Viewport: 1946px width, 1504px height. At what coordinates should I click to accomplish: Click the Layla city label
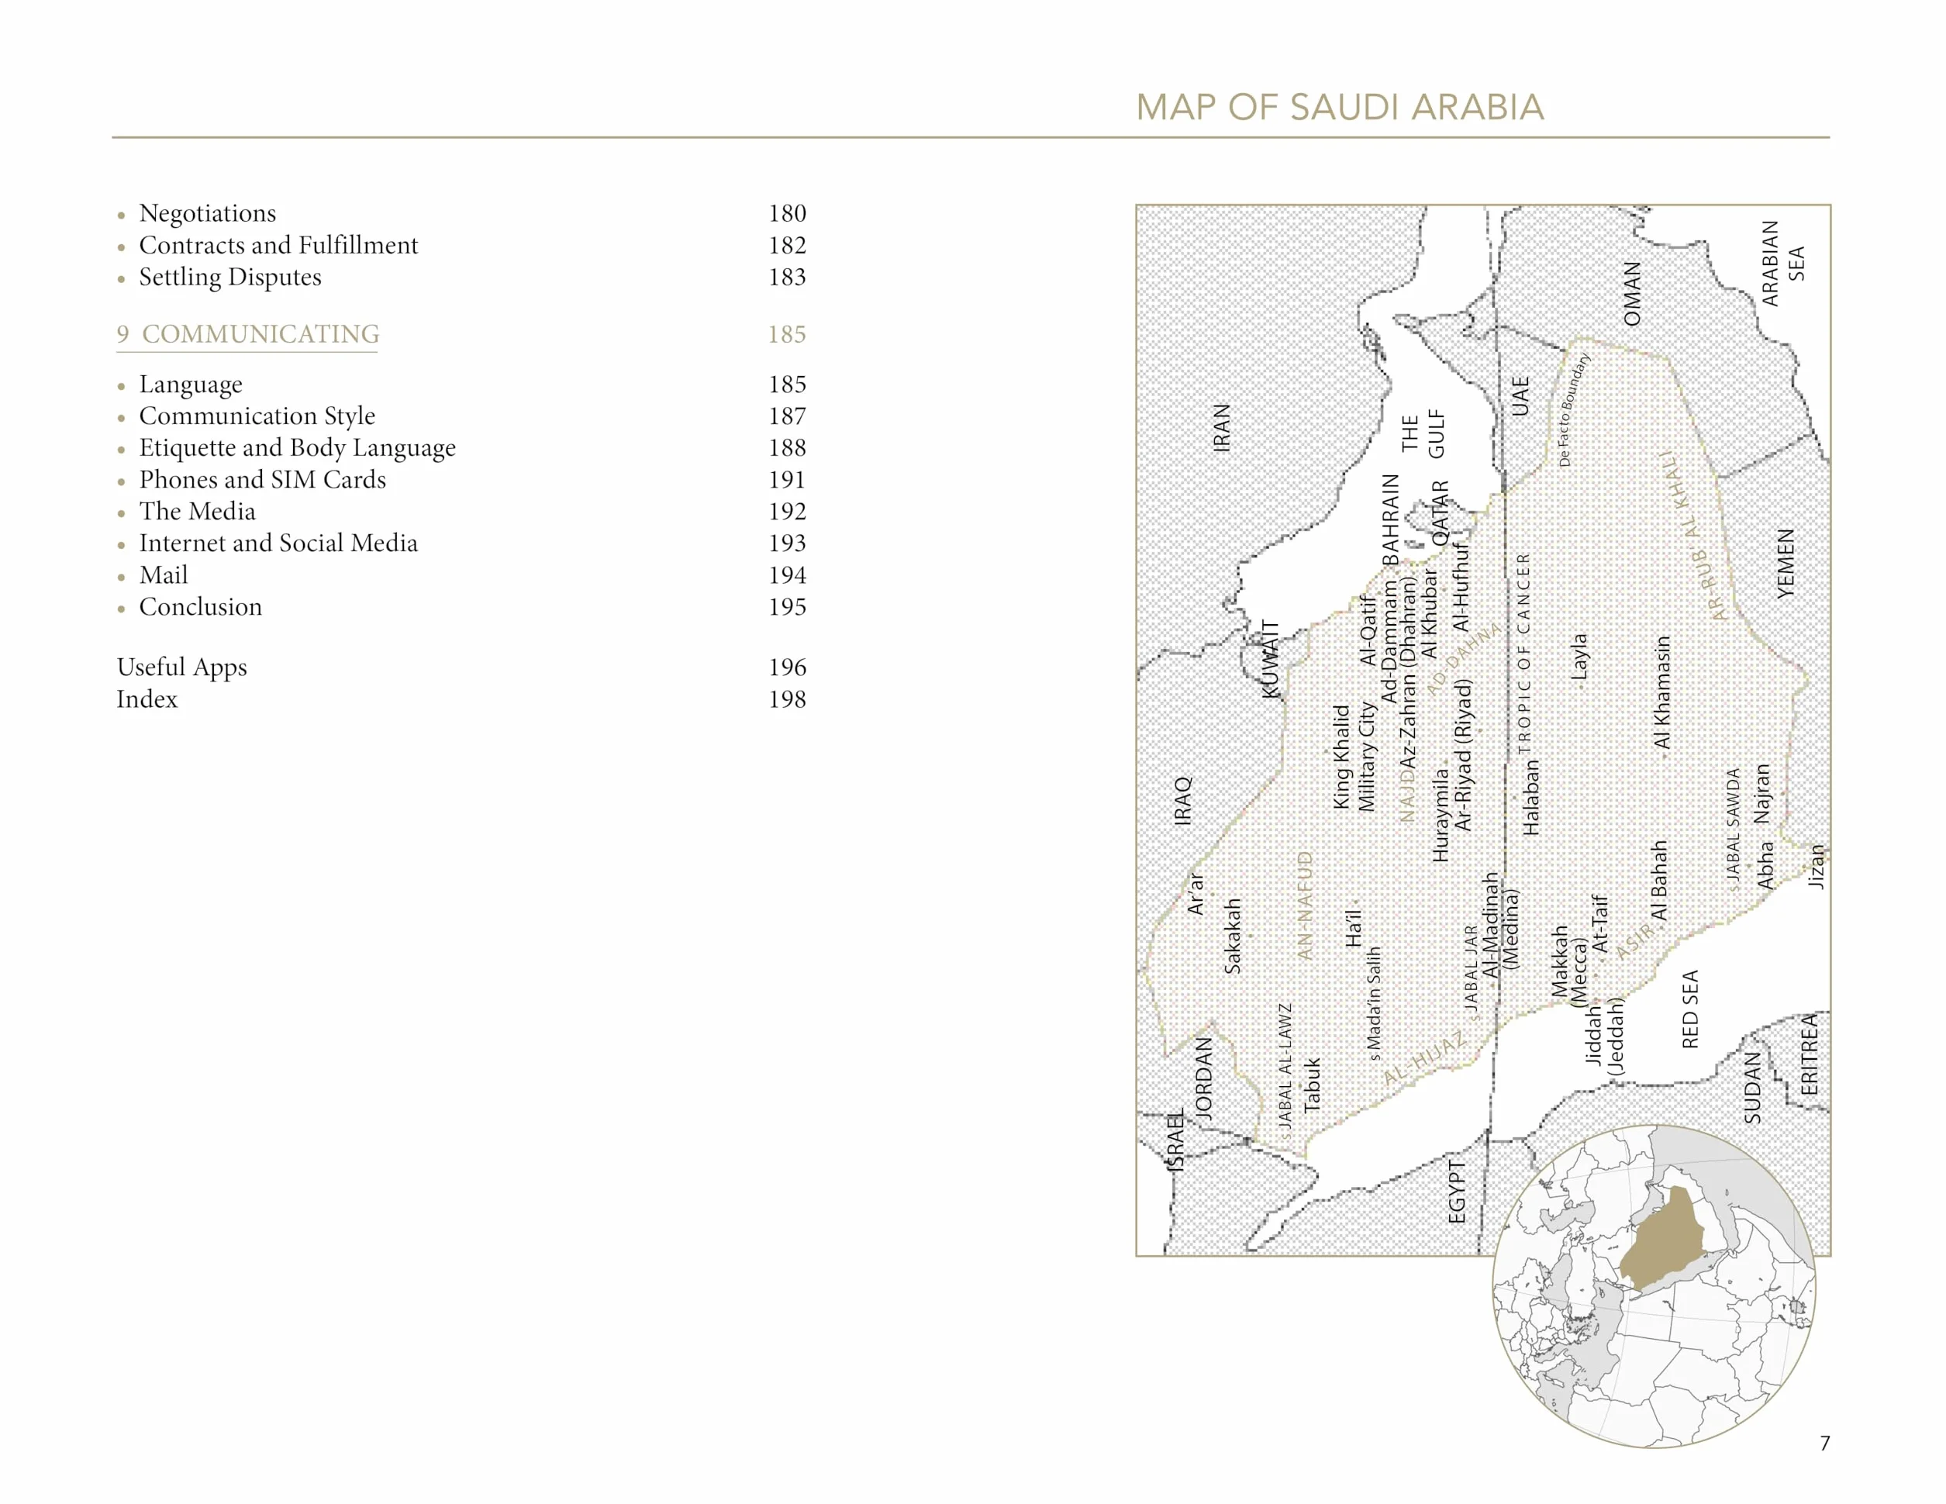coord(1579,657)
